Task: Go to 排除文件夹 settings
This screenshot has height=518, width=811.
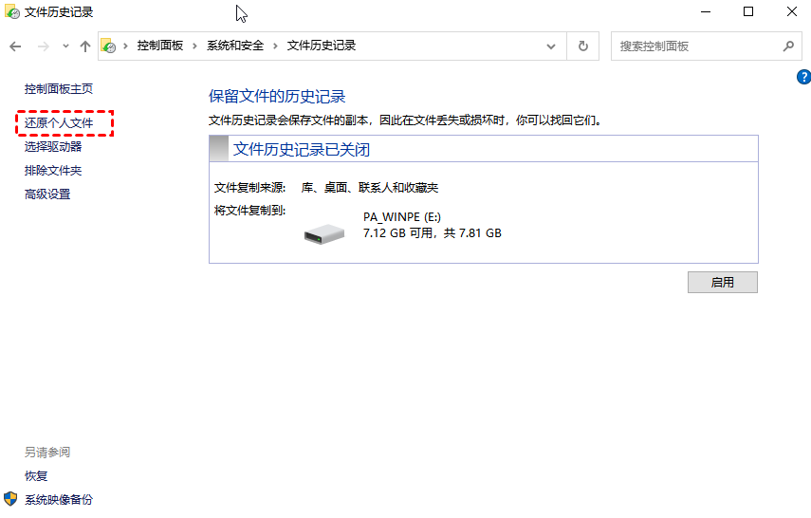Action: click(53, 171)
